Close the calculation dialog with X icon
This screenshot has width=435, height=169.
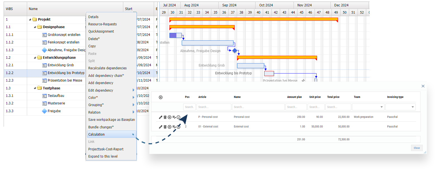point(423,86)
